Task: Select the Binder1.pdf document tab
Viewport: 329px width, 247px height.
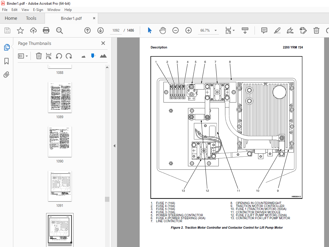Action: 71,18
